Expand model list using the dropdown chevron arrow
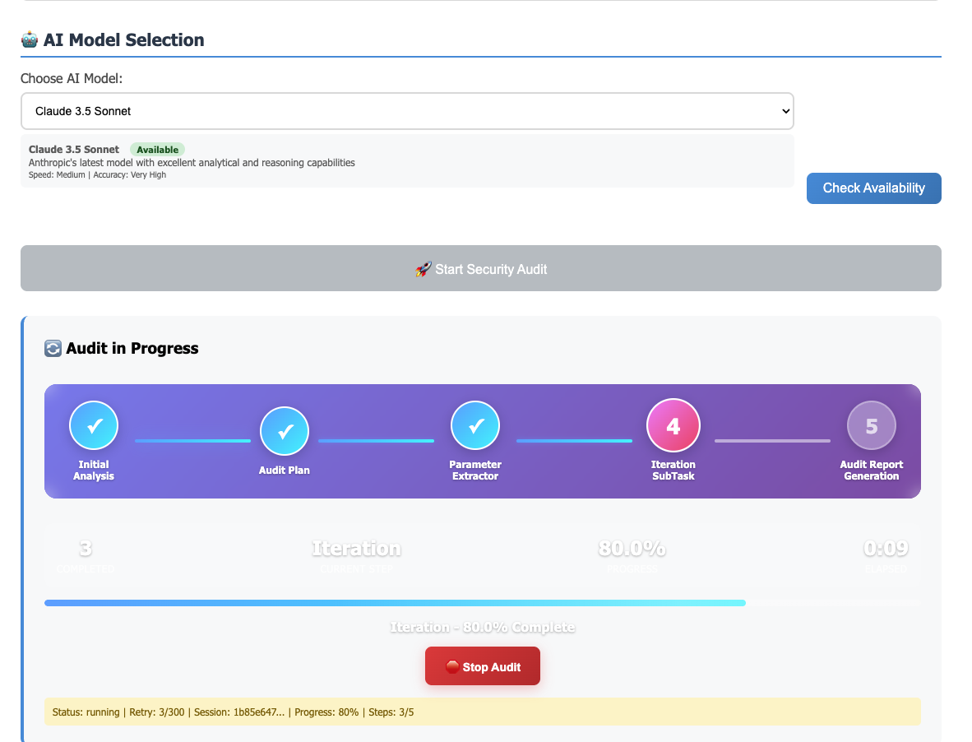Image resolution: width=972 pixels, height=742 pixels. pos(785,111)
